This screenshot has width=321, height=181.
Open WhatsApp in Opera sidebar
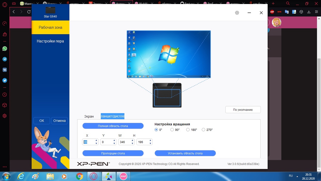[x=5, y=49]
